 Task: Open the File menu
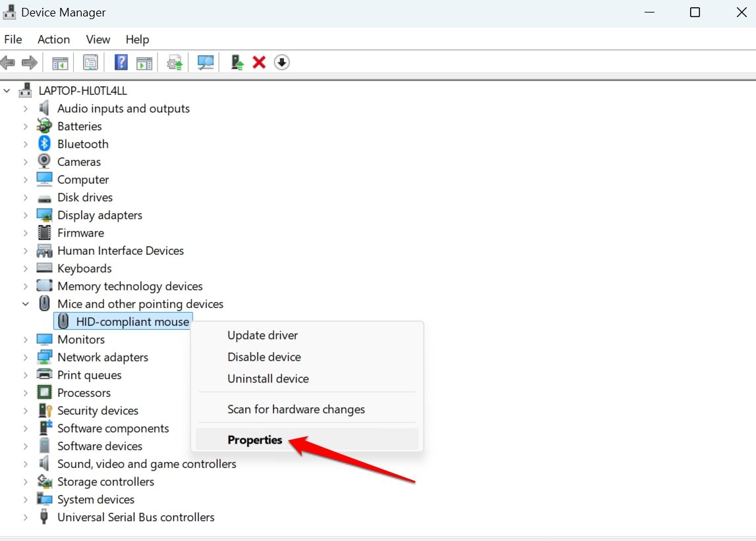click(13, 39)
